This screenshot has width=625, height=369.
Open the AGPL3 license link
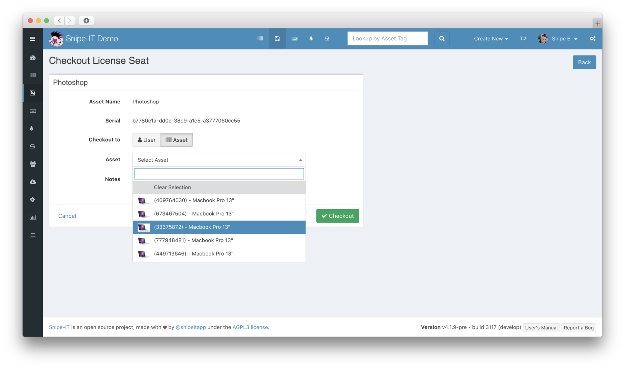[x=250, y=327]
